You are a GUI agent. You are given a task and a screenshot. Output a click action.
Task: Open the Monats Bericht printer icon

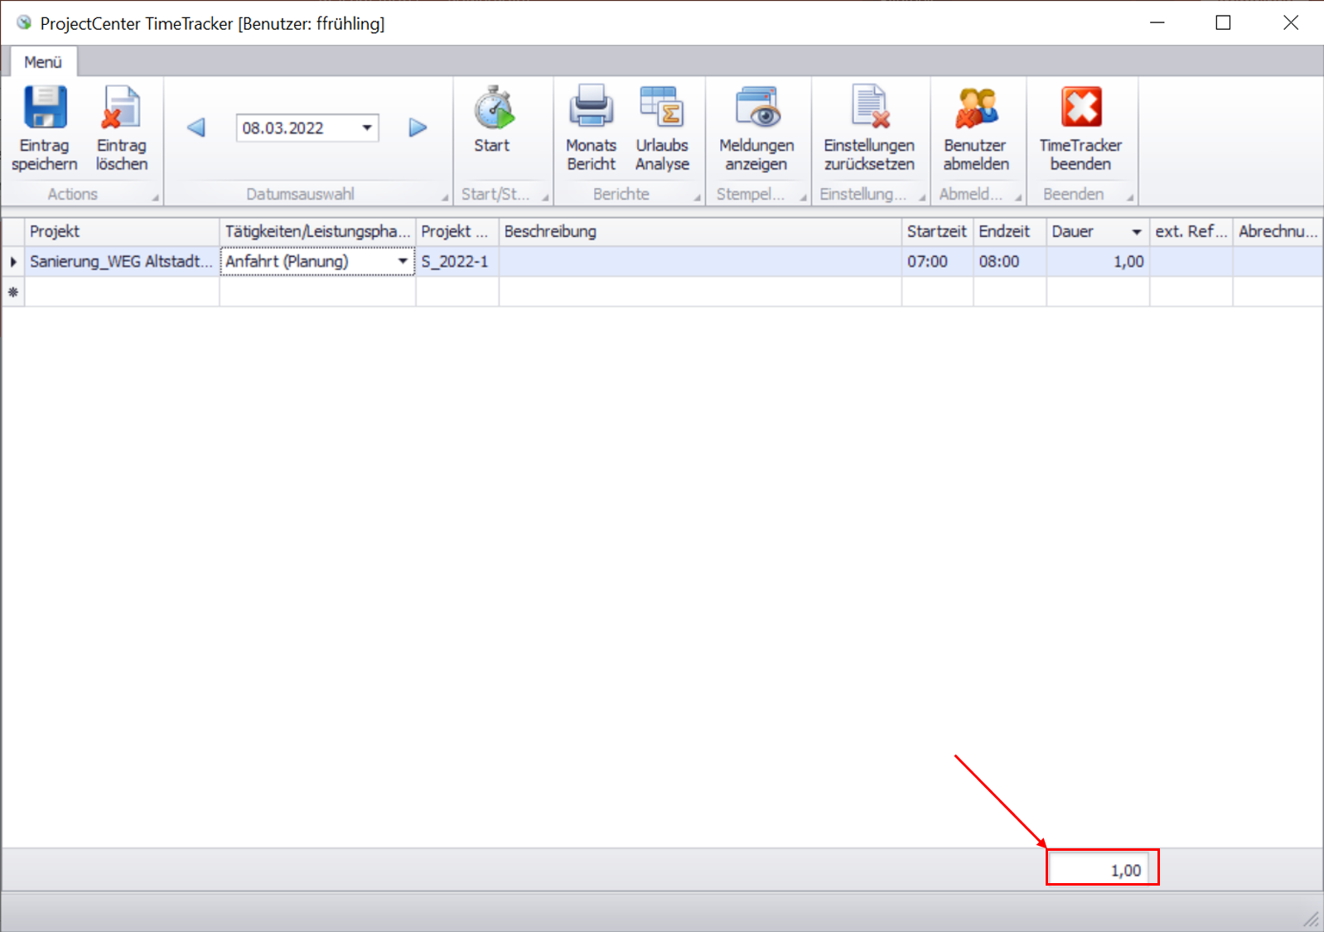591,109
